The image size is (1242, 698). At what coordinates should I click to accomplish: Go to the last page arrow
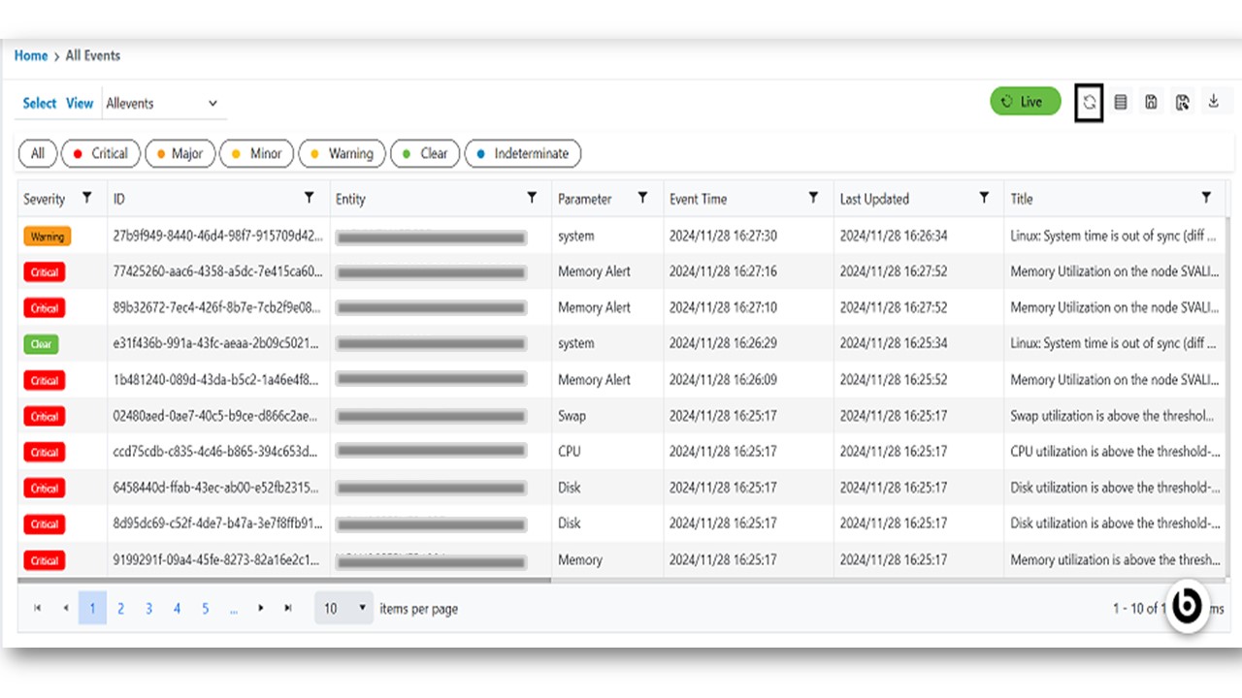coord(288,608)
